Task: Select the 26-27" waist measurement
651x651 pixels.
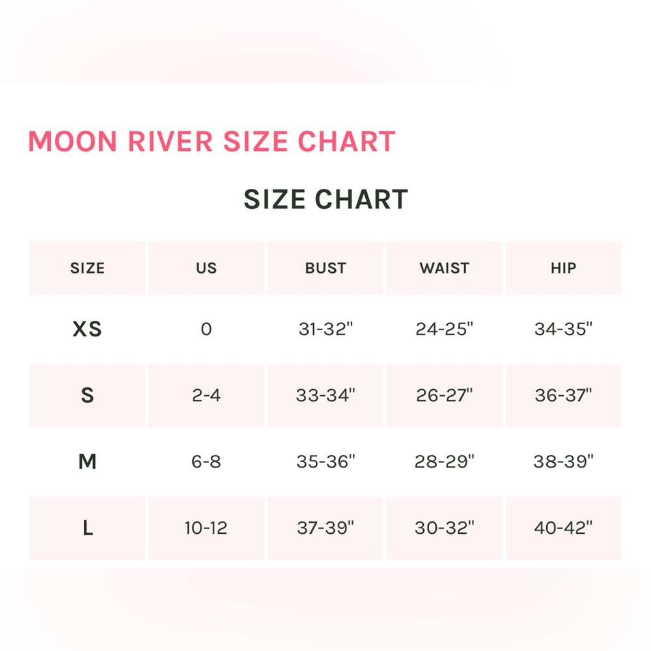Action: coord(445,395)
